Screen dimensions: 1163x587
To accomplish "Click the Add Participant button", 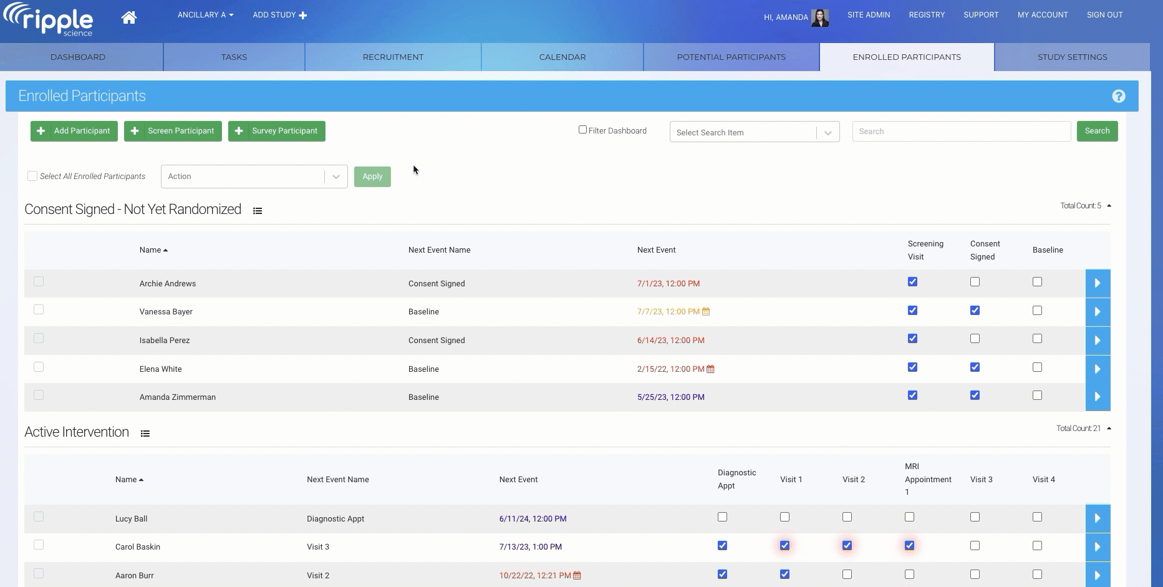I will 74,131.
